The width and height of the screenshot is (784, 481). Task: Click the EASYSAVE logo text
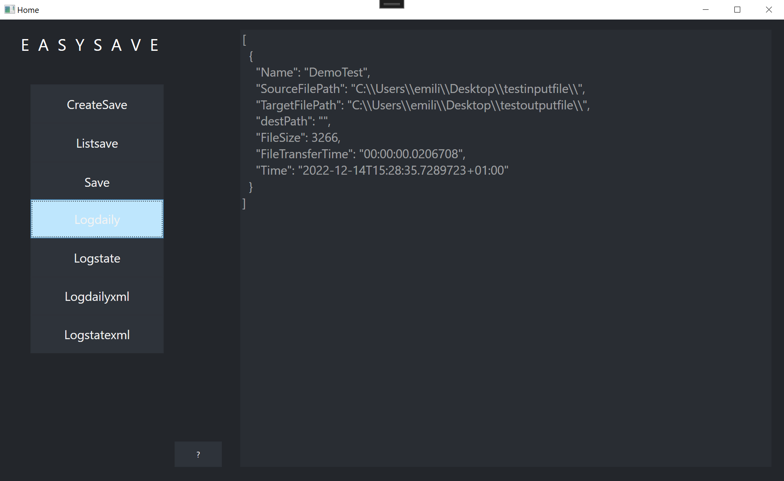coord(90,45)
